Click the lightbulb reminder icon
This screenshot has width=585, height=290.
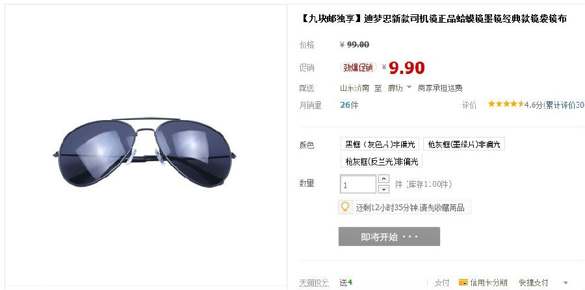[x=345, y=206]
